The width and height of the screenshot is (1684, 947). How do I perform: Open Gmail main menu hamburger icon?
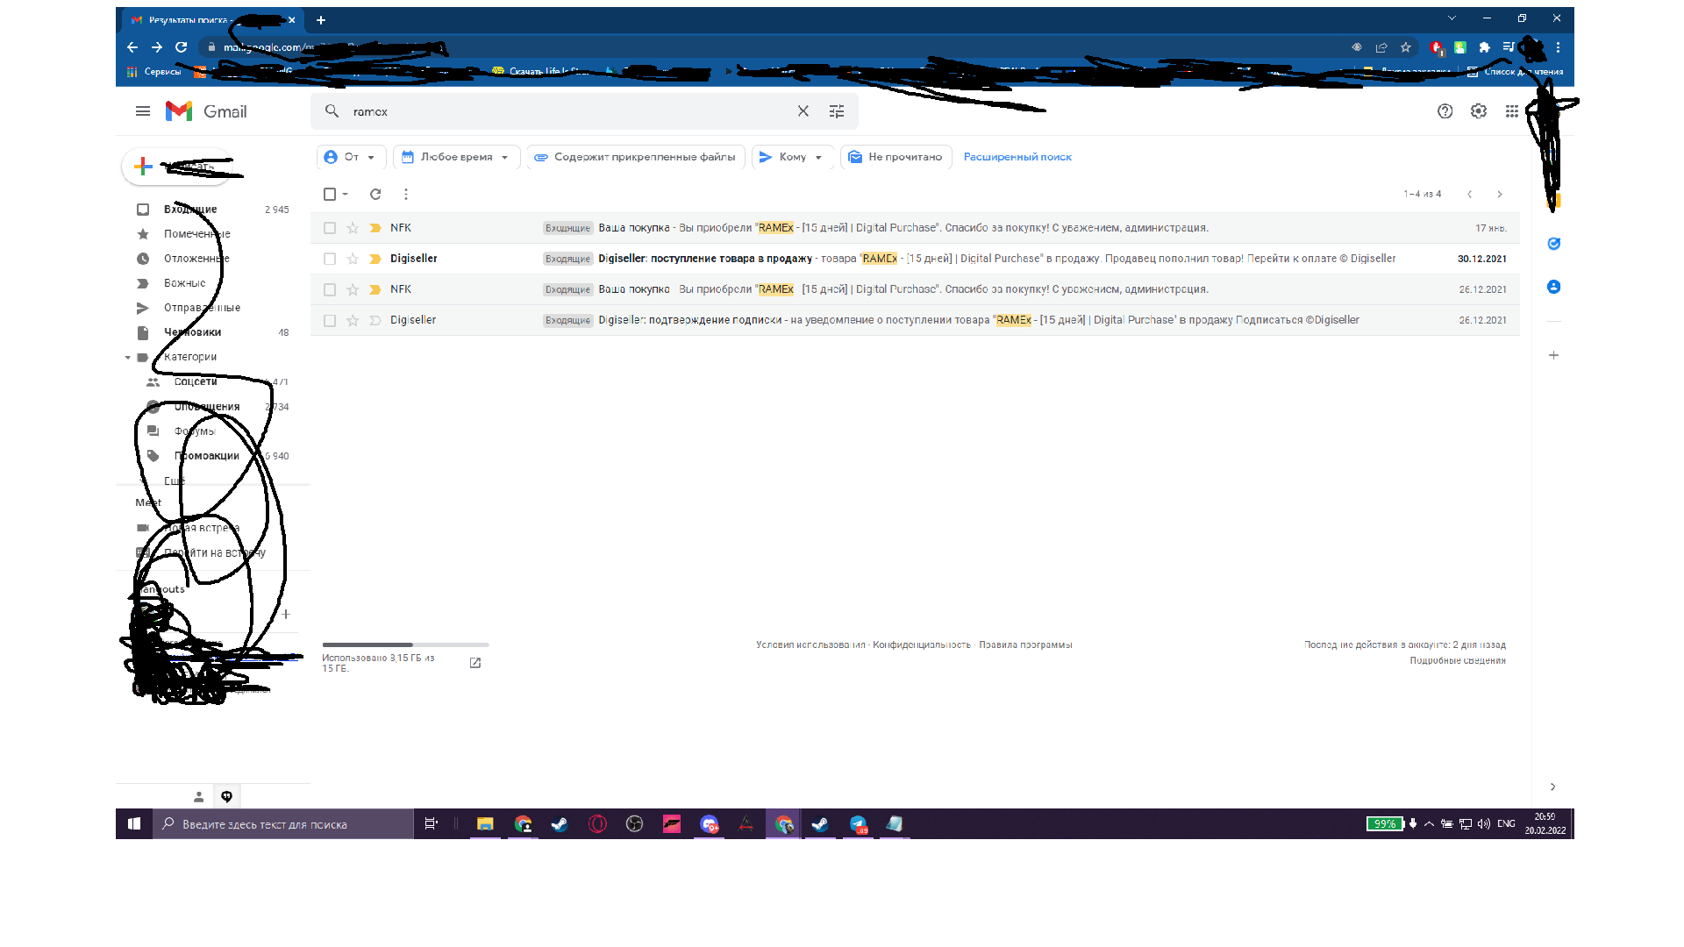point(143,111)
